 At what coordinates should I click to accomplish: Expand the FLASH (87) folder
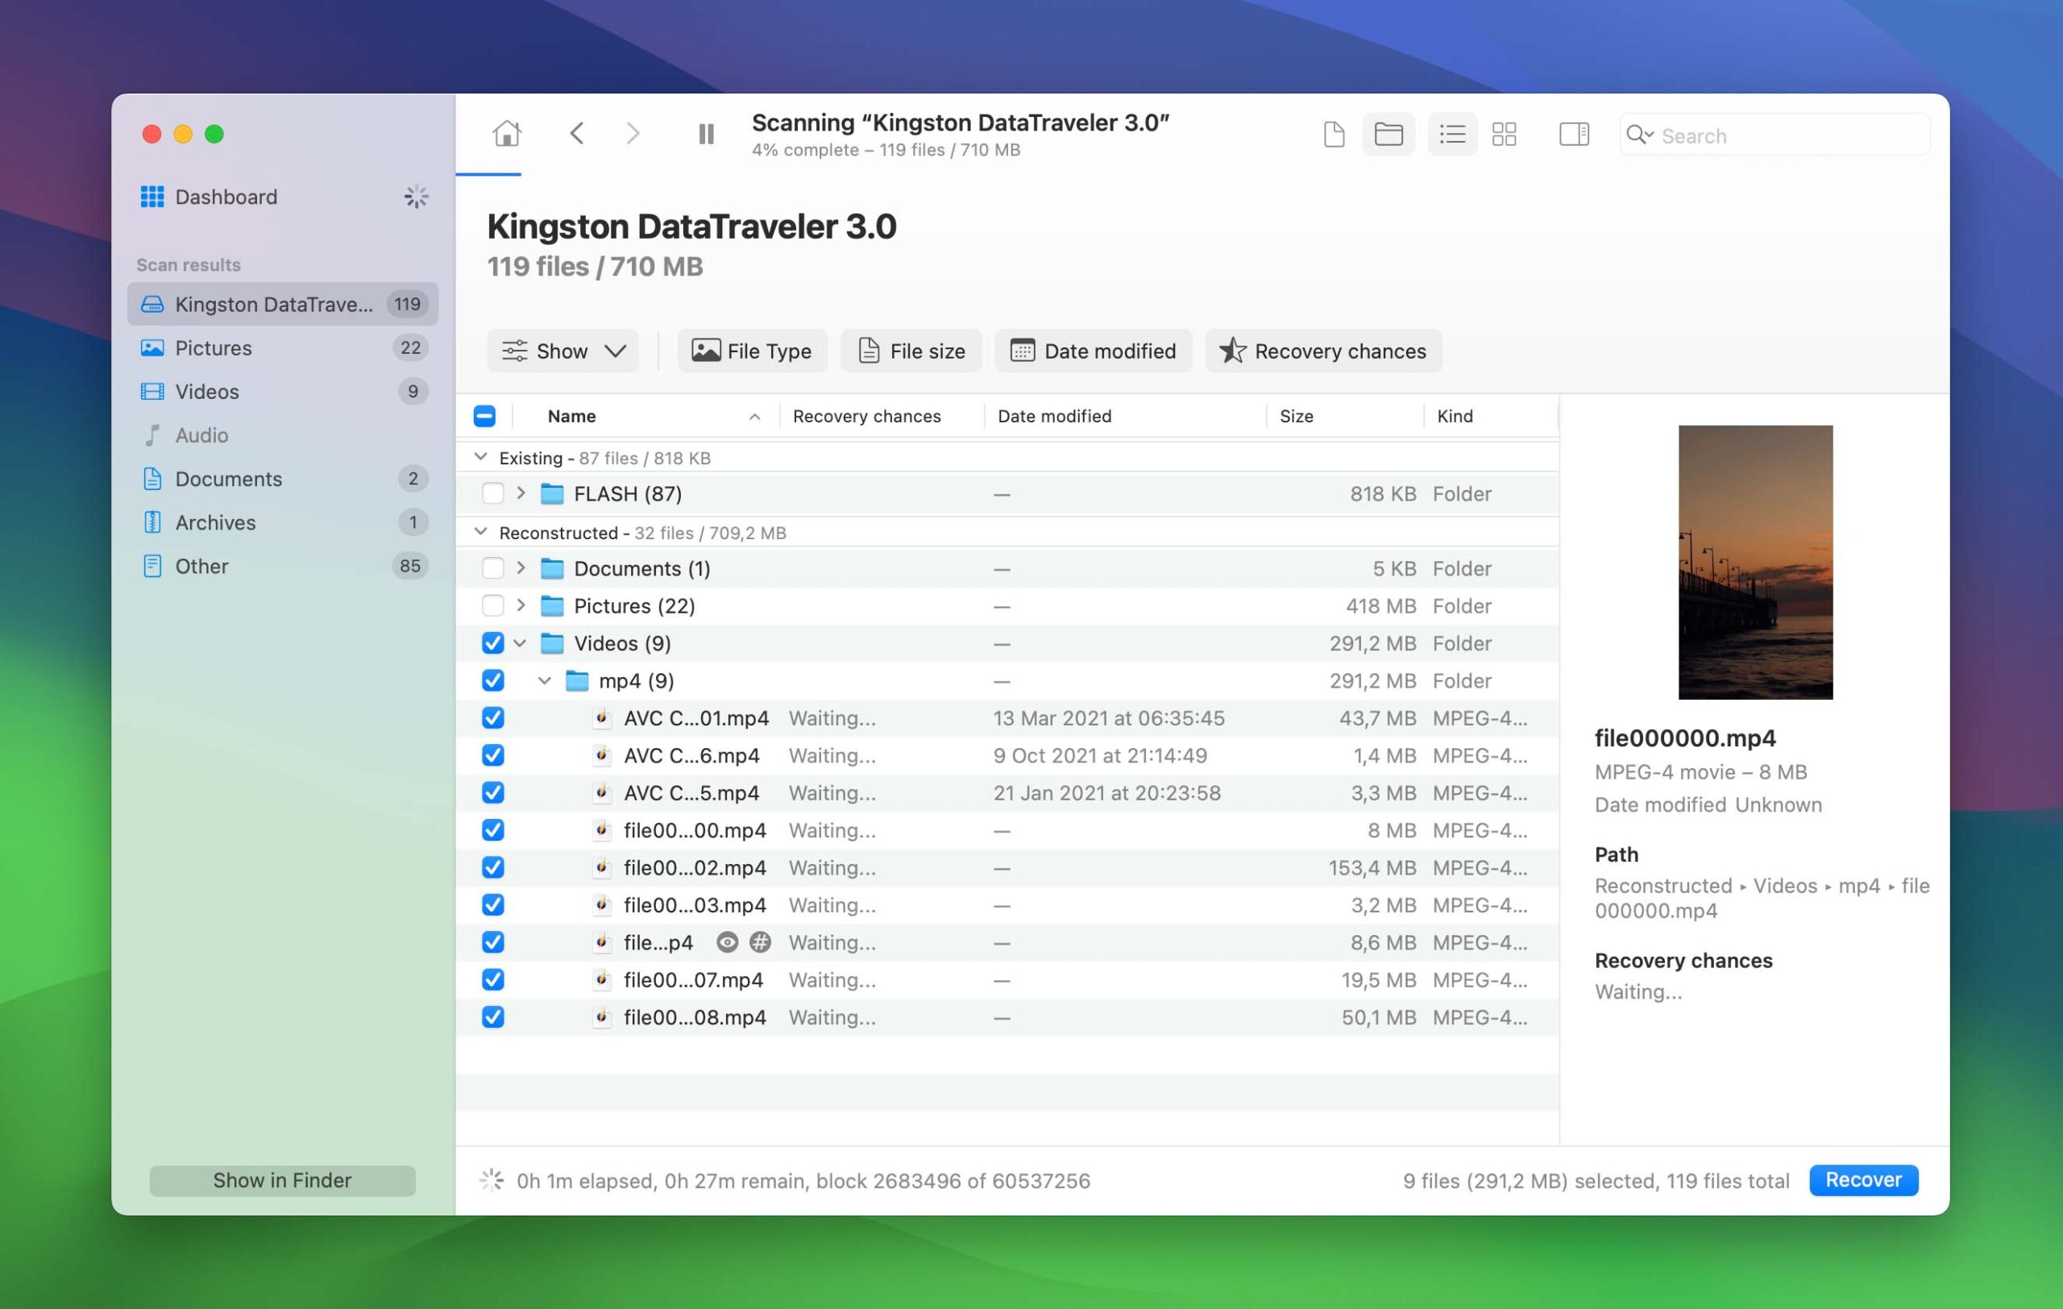click(521, 493)
